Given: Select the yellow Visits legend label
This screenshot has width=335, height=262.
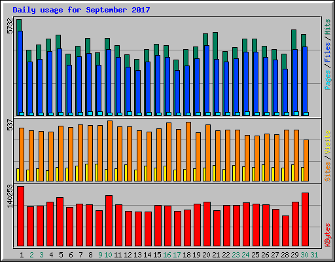Looking at the screenshot, I should pyautogui.click(x=328, y=142).
